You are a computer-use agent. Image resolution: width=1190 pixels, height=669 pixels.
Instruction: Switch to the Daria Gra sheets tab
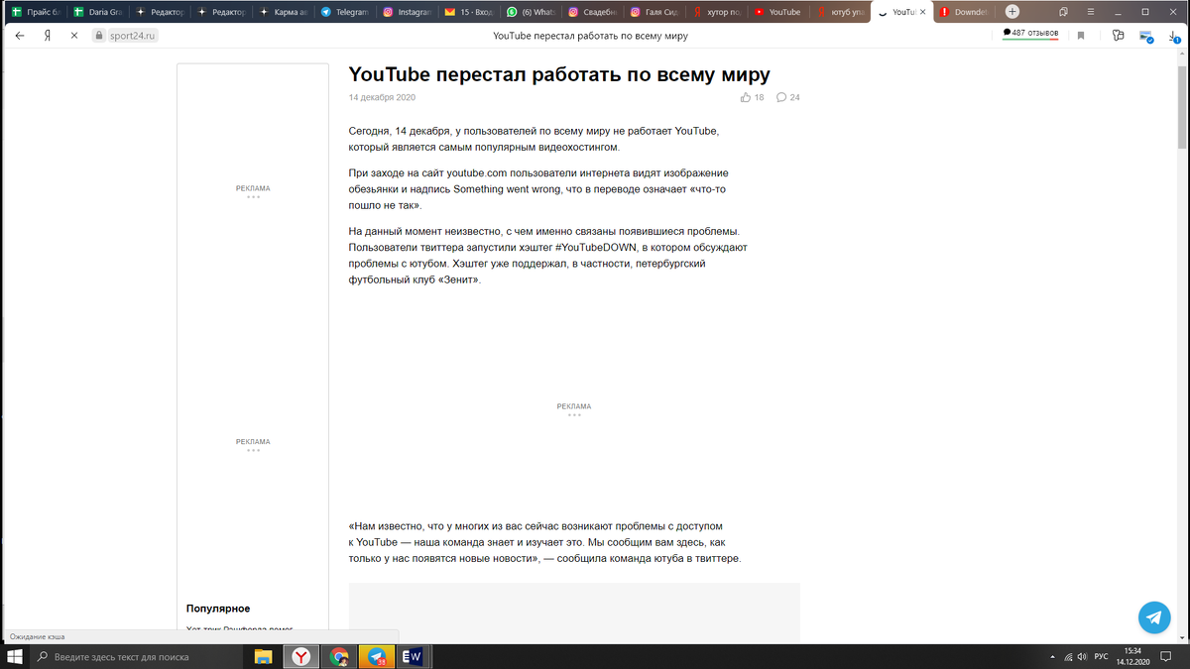[x=97, y=12]
